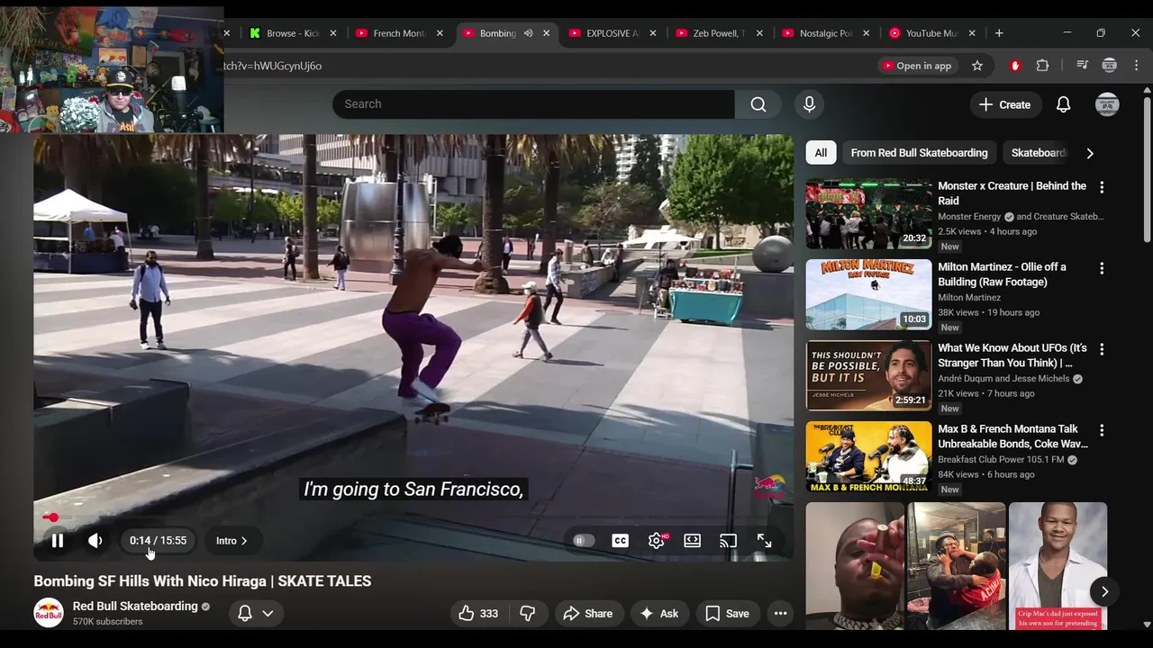Select From Red Bull Skateboarding chip

[x=919, y=153]
